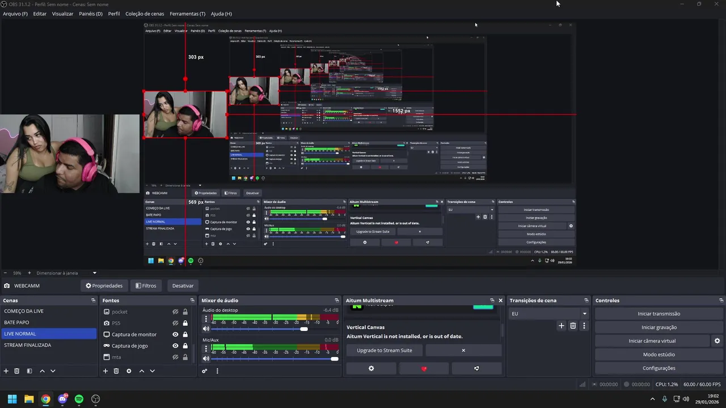Open the Visualizar menu
The height and width of the screenshot is (408, 726).
[x=62, y=14]
